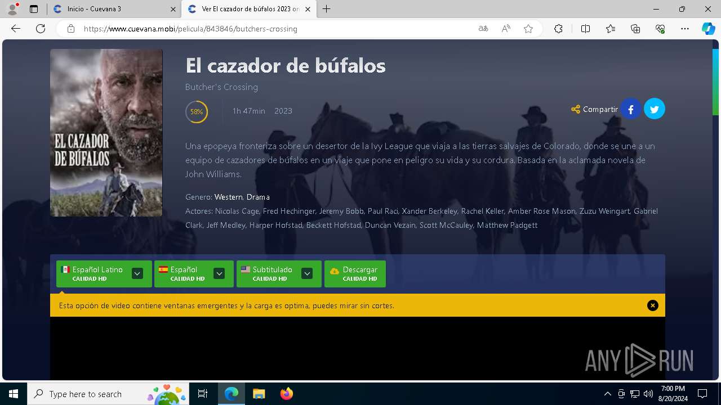The height and width of the screenshot is (405, 721).
Task: Click the address bar URL
Action: [x=190, y=29]
